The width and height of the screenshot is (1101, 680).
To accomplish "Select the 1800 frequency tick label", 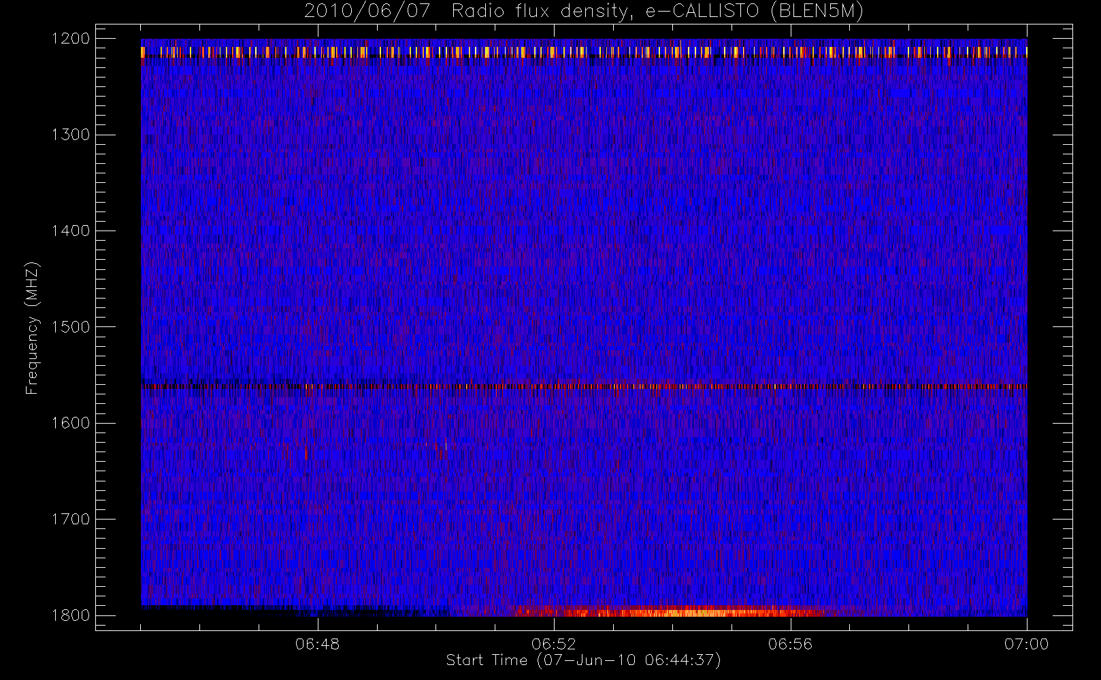I will coord(71,615).
